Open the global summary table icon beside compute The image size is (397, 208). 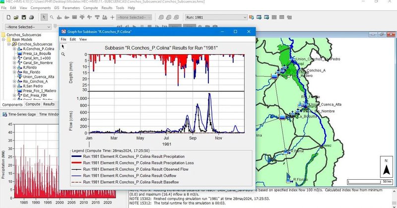coord(259,17)
